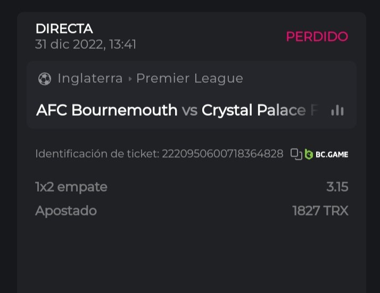
Task: Click the 1x2 empate selection label
Action: pos(71,187)
